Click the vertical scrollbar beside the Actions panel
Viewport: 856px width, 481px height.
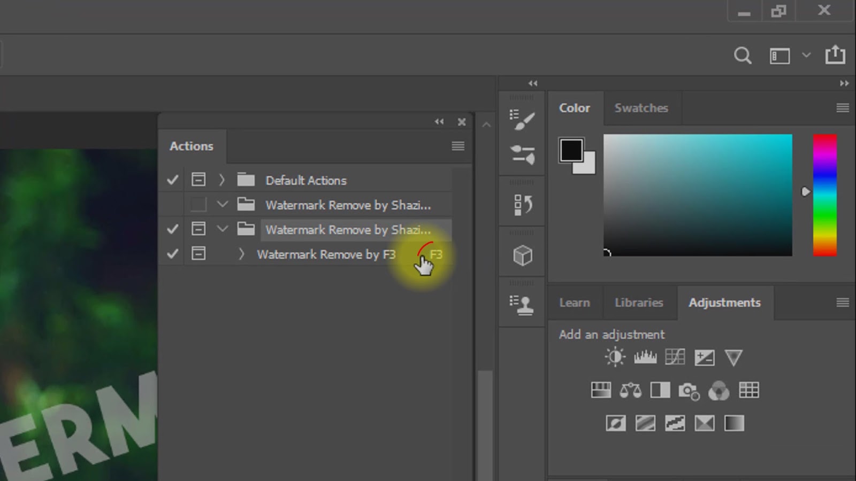485,425
